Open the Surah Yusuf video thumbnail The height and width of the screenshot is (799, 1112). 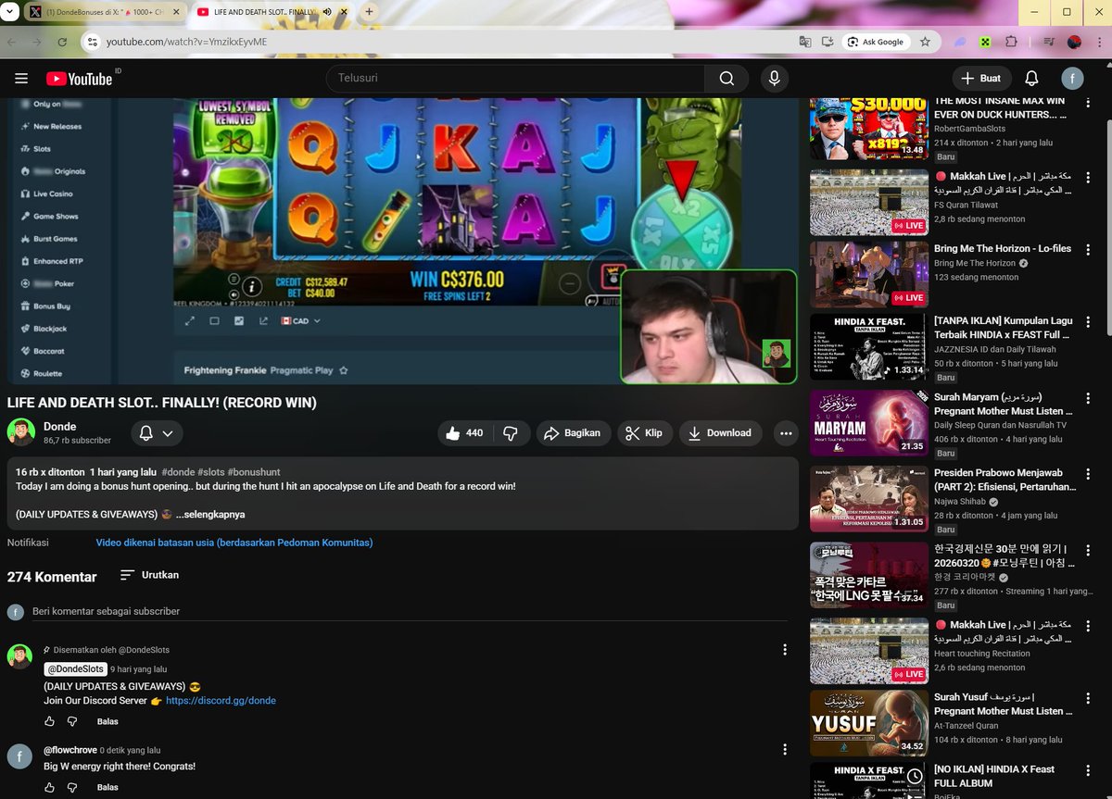click(869, 722)
